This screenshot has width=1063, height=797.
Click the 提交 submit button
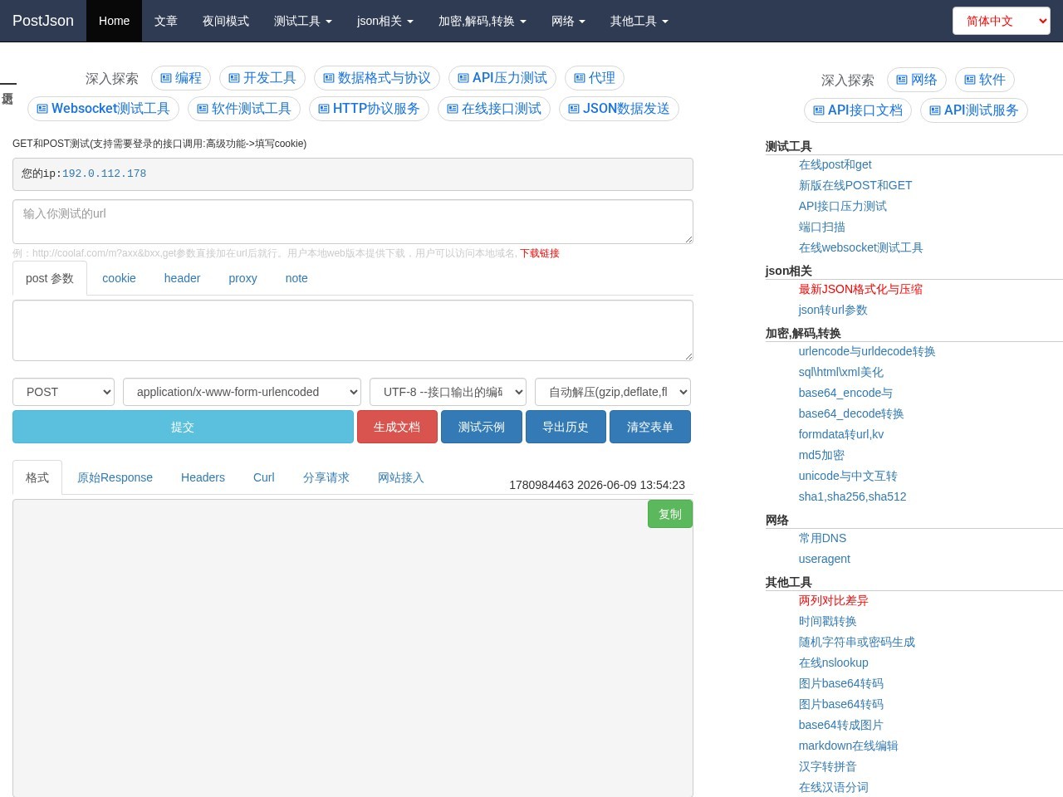(183, 427)
